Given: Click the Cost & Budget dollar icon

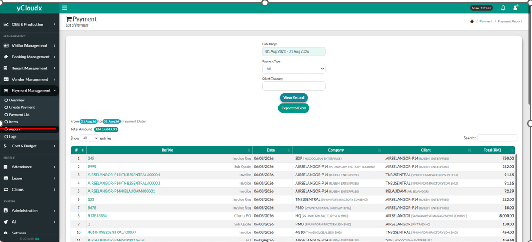Looking at the screenshot, I should pyautogui.click(x=5, y=146).
